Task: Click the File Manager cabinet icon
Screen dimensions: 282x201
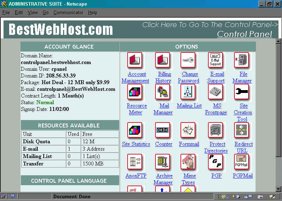Action: (241, 60)
